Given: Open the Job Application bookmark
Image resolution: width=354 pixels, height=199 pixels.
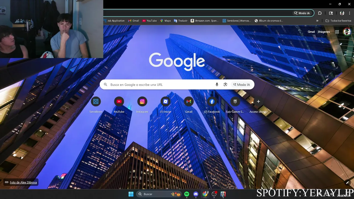Looking at the screenshot, I should (114, 21).
